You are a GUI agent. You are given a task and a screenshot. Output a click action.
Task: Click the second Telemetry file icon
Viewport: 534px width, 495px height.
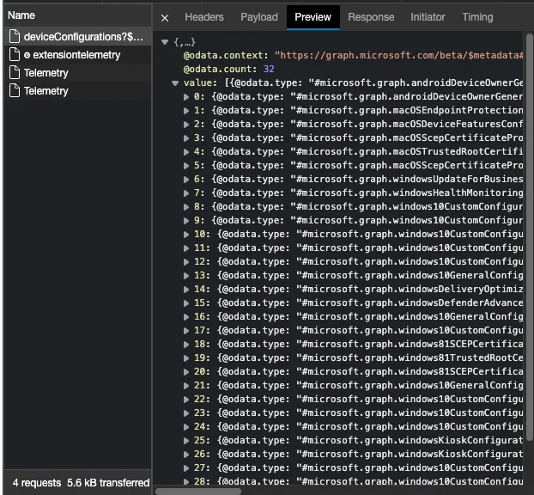coord(15,90)
